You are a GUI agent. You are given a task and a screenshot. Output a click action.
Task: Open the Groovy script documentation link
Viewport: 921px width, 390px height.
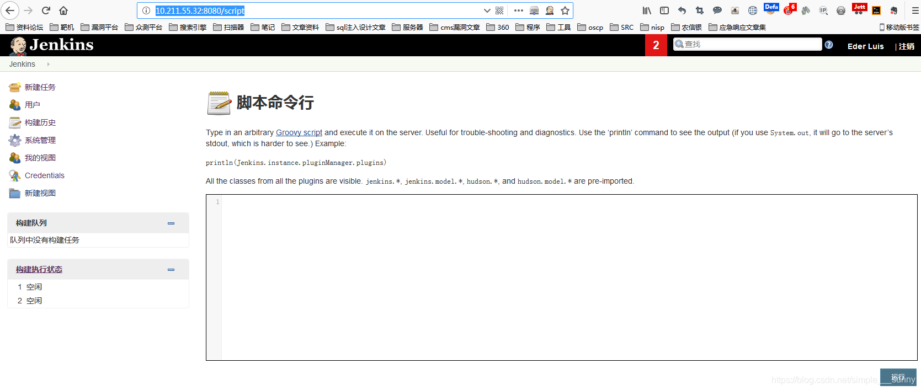[299, 132]
